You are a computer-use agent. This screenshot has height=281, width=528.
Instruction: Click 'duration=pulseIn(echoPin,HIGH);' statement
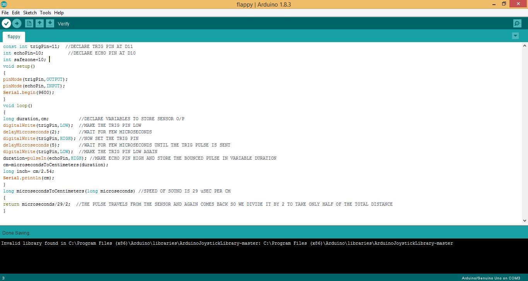[45, 158]
